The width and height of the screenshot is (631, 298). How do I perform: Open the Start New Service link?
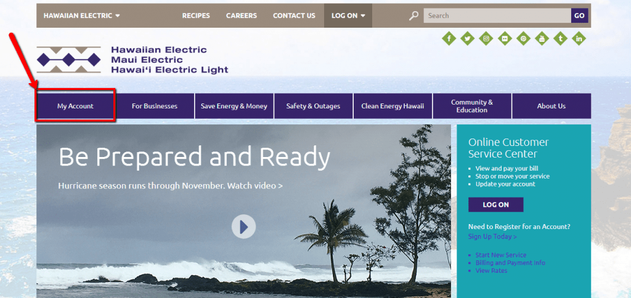click(500, 255)
